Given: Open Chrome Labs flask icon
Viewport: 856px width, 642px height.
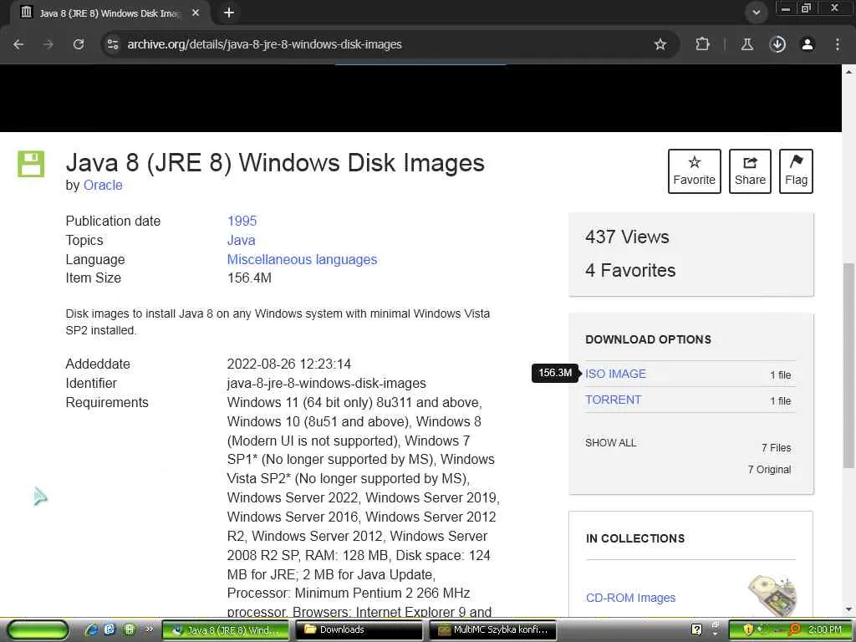Looking at the screenshot, I should tap(746, 44).
